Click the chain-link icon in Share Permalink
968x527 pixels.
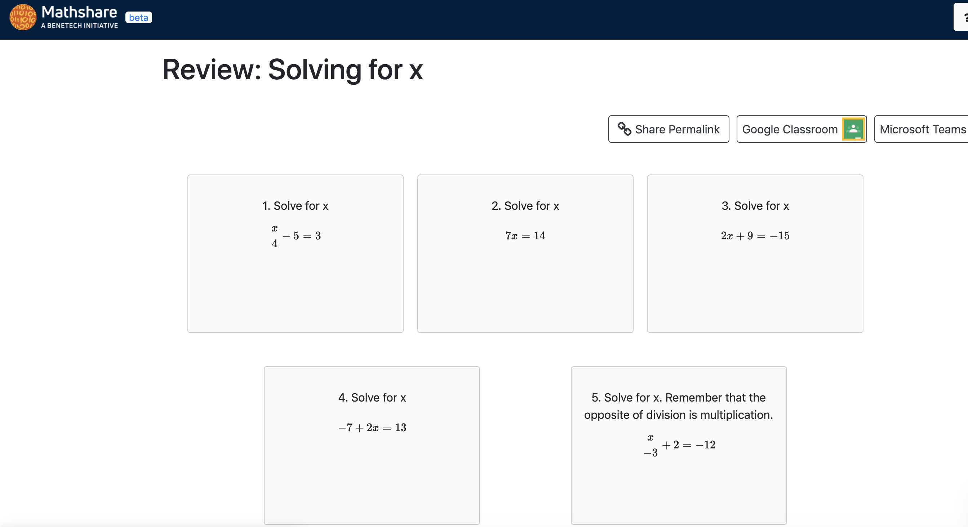[x=625, y=129]
